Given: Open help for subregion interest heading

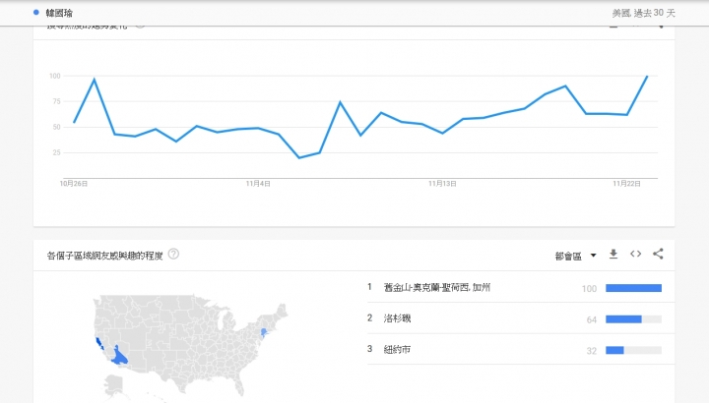Looking at the screenshot, I should (x=173, y=255).
